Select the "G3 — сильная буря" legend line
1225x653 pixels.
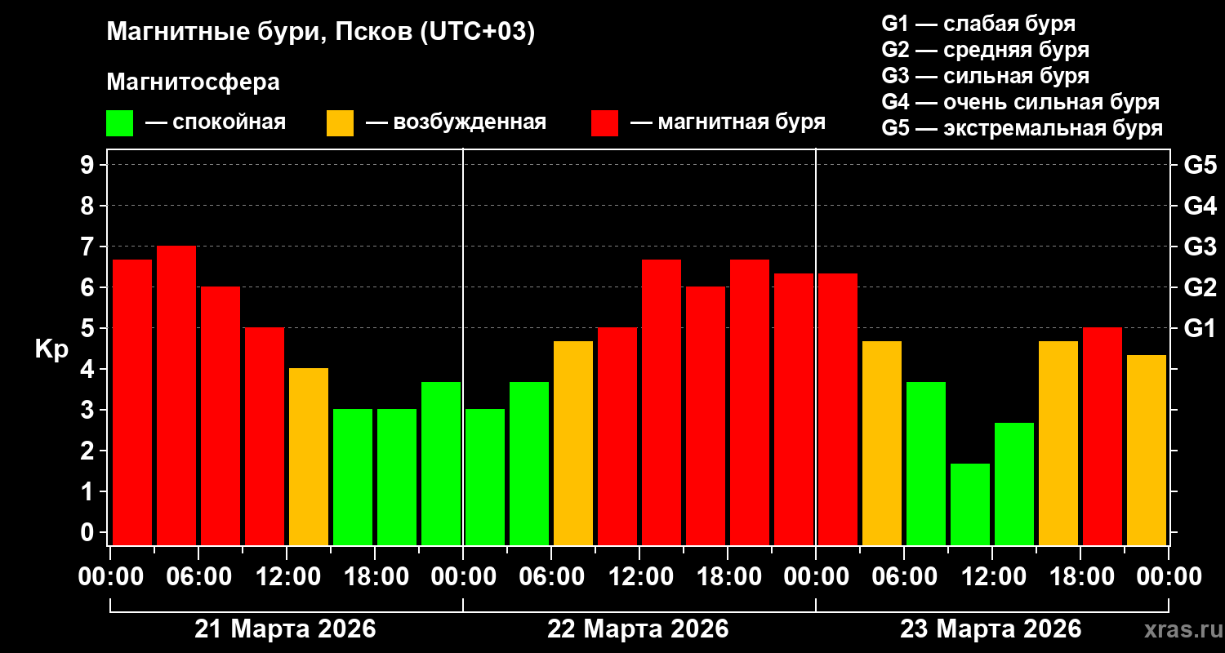click(x=985, y=76)
